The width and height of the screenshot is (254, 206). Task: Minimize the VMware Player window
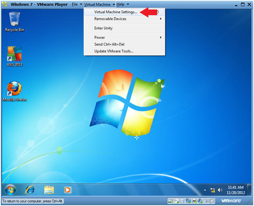click(x=236, y=5)
